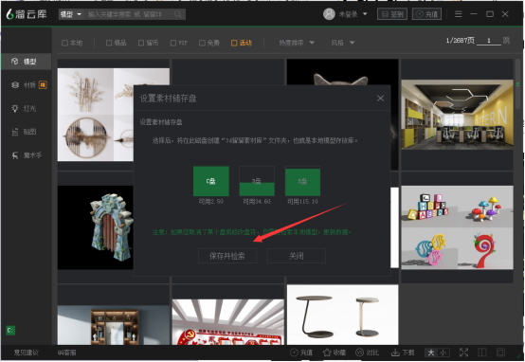Click the 魔术手 icon in sidebar
This screenshot has width=525, height=362.
(15, 155)
